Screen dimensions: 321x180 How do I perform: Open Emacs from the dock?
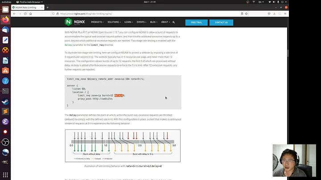point(5,122)
